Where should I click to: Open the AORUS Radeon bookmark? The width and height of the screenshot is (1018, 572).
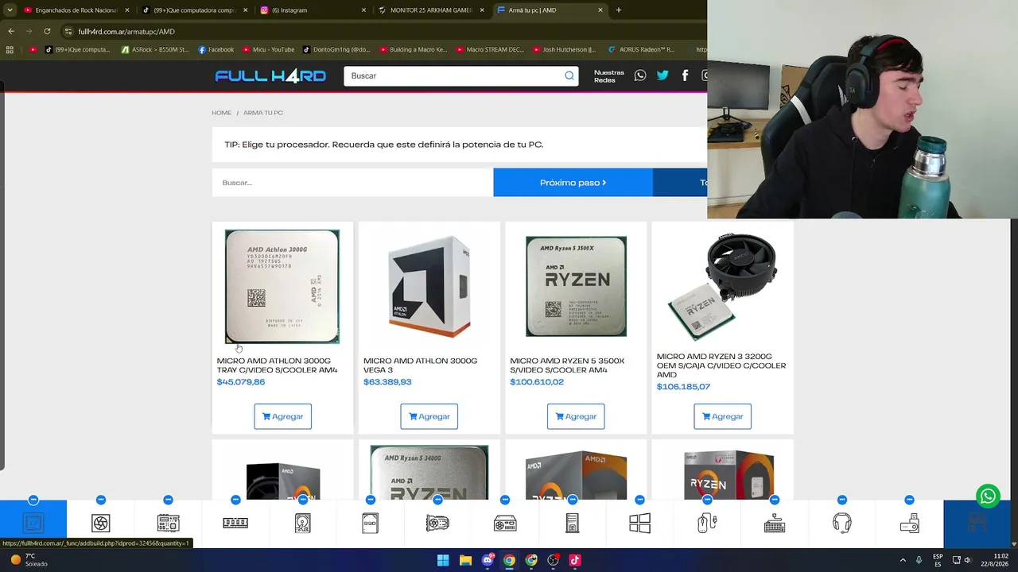(x=641, y=49)
